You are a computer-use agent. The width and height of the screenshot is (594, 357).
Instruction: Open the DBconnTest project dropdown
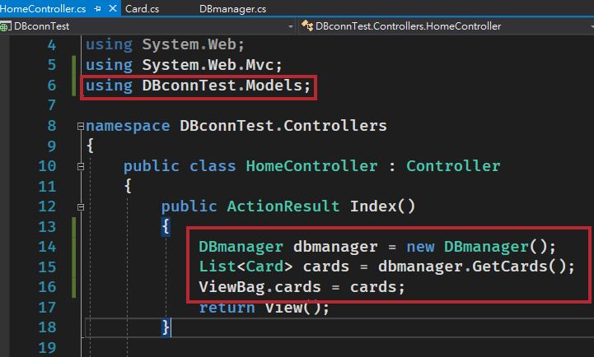291,26
